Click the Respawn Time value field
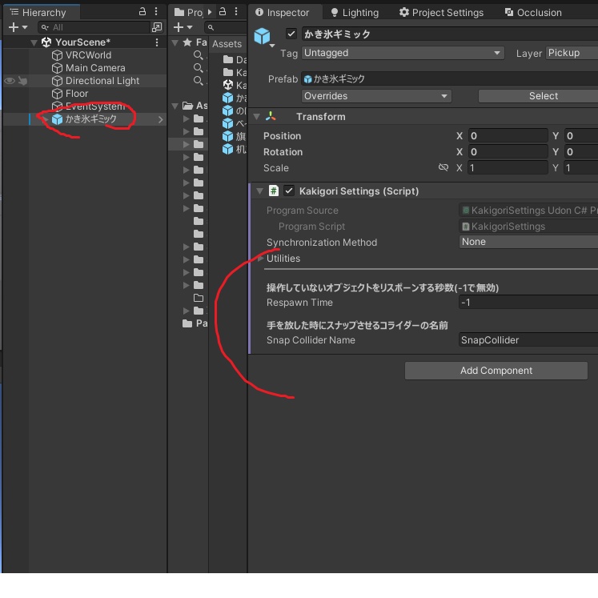This screenshot has width=598, height=598. (528, 303)
